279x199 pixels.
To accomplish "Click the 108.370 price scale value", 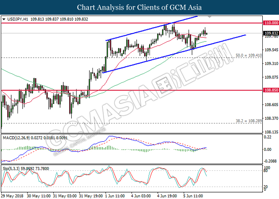I will tap(271, 118).
